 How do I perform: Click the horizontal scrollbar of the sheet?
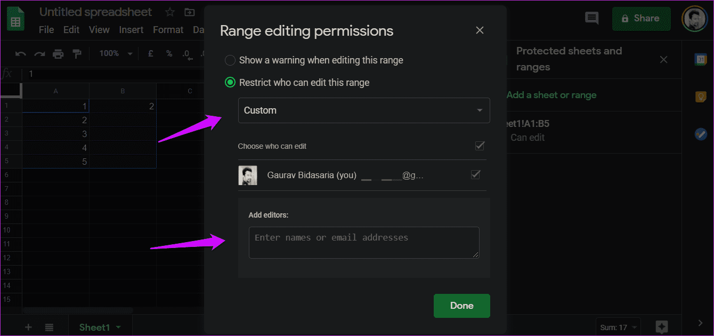pos(78,310)
